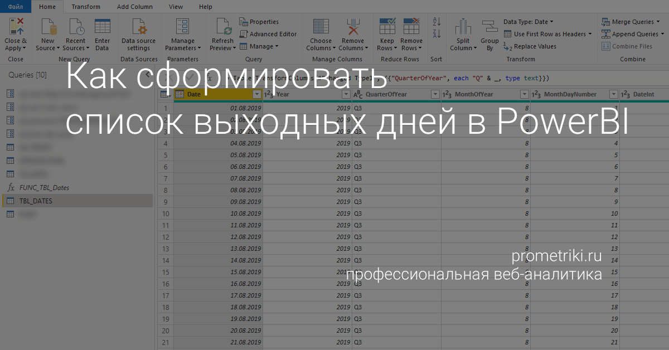
Task: Click the Keep Rows icon
Action: point(387,26)
